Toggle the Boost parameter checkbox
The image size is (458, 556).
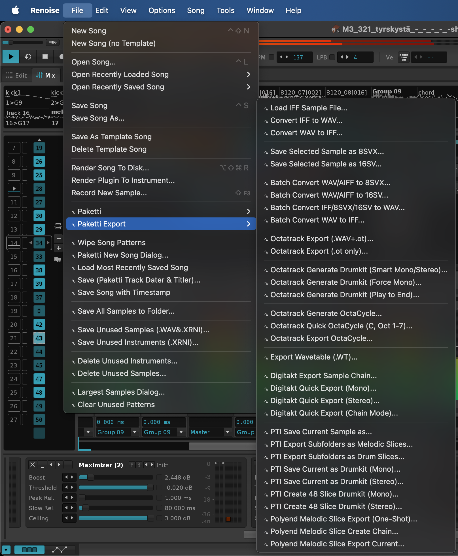[x=159, y=478]
